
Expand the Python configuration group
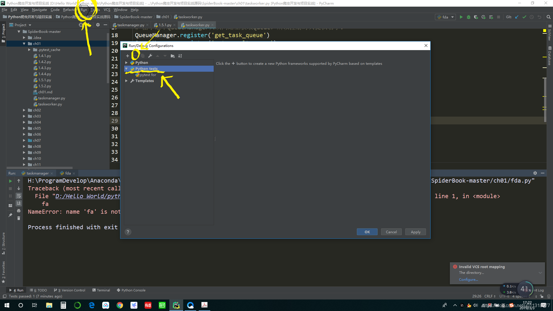127,62
